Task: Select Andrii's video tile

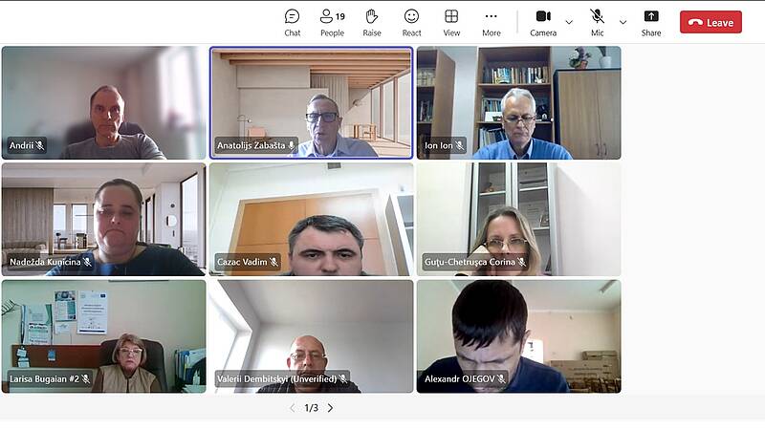Action: [x=103, y=101]
